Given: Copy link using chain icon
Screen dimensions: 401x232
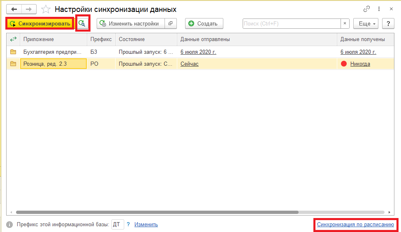Looking at the screenshot, I should pyautogui.click(x=366, y=9).
